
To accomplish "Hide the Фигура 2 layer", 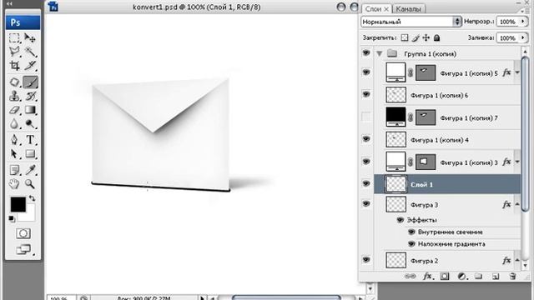I will coord(366,259).
